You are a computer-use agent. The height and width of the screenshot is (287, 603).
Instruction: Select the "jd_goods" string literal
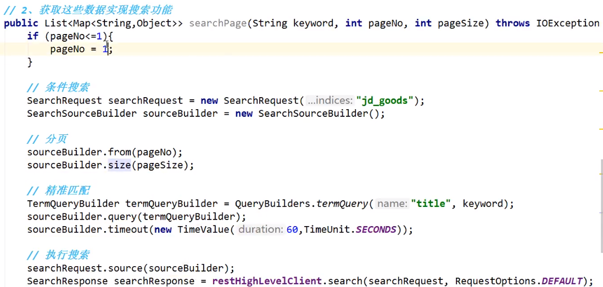pos(384,100)
